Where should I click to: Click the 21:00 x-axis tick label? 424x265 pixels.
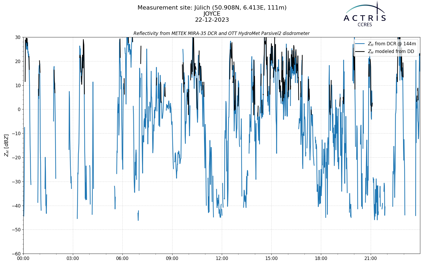point(370,258)
